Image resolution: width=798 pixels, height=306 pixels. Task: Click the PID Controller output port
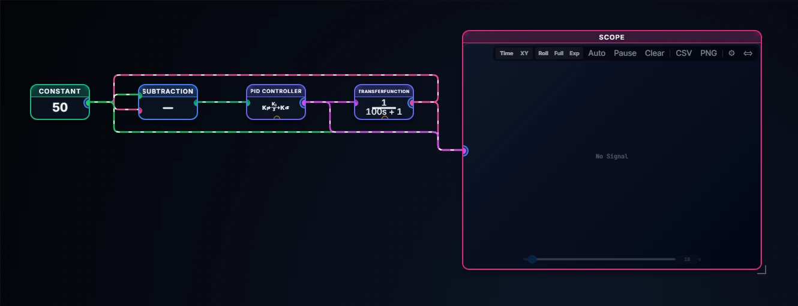coord(304,103)
